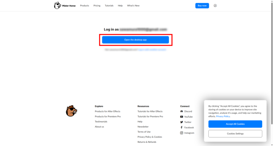273x146 pixels.
Task: Open Cookies Settings
Action: 235,134
